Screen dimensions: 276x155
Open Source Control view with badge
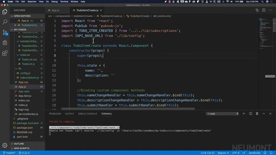pyautogui.click(x=5, y=33)
